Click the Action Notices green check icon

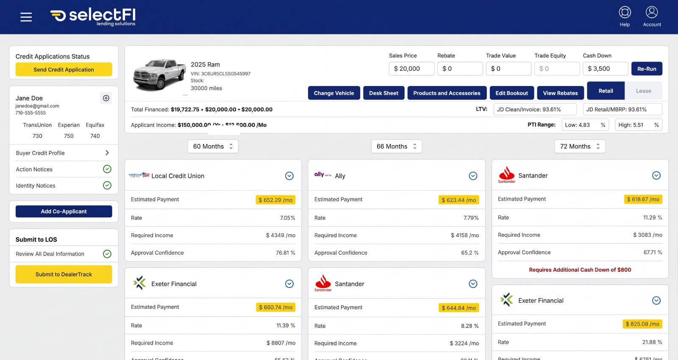coord(107,169)
